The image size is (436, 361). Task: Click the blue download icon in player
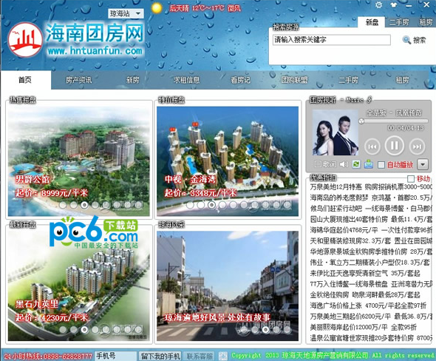click(x=369, y=164)
